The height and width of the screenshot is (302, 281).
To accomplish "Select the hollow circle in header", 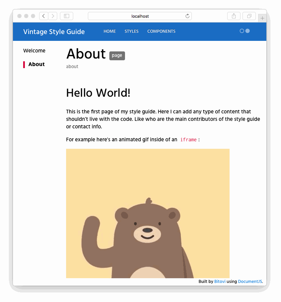I will pyautogui.click(x=242, y=31).
